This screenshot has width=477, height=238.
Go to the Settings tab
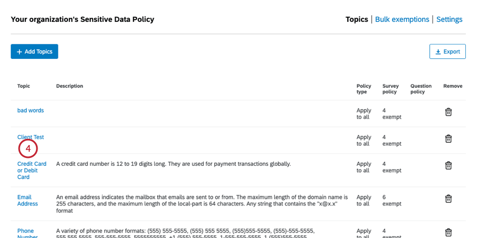click(449, 20)
